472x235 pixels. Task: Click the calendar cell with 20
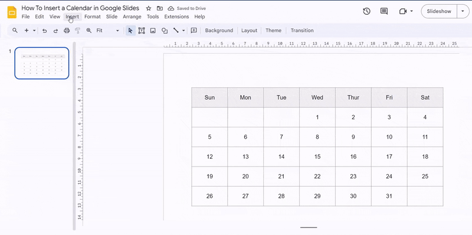(x=245, y=176)
